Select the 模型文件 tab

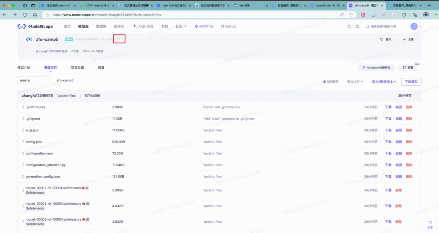51,68
